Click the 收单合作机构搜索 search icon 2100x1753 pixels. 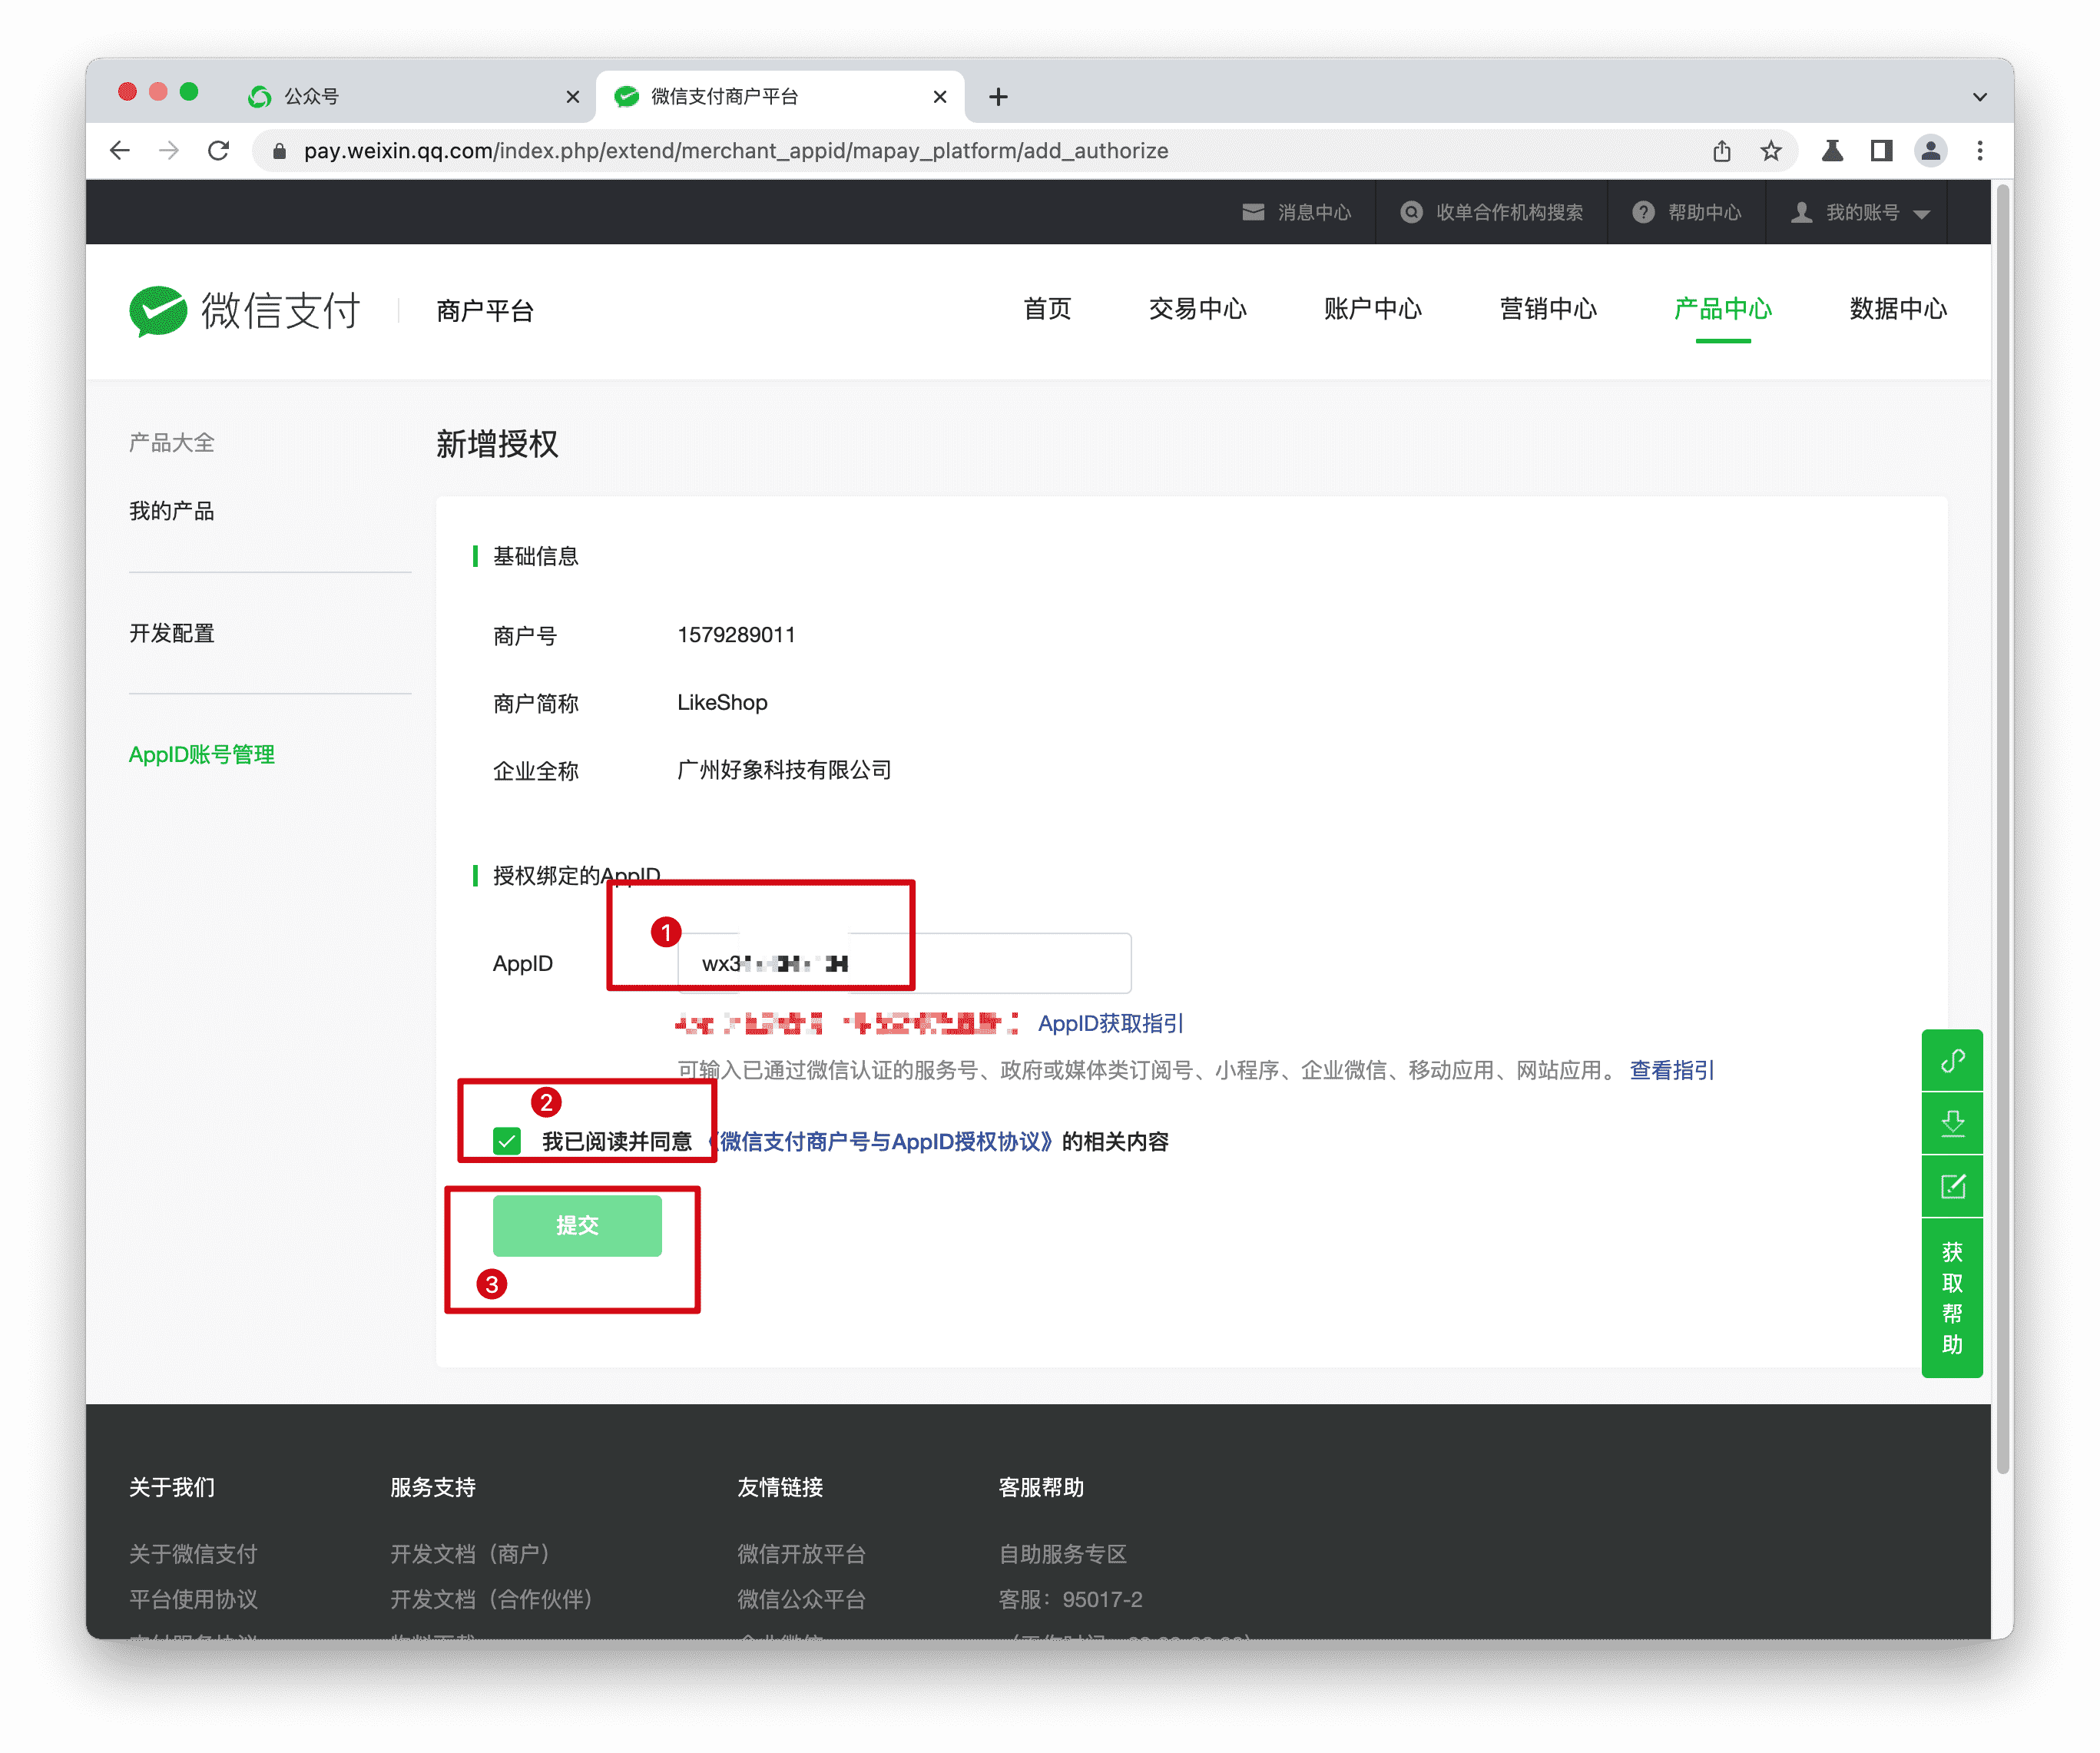pyautogui.click(x=1411, y=212)
